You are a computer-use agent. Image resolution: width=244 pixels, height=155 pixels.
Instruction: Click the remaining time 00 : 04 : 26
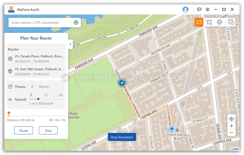57,120
